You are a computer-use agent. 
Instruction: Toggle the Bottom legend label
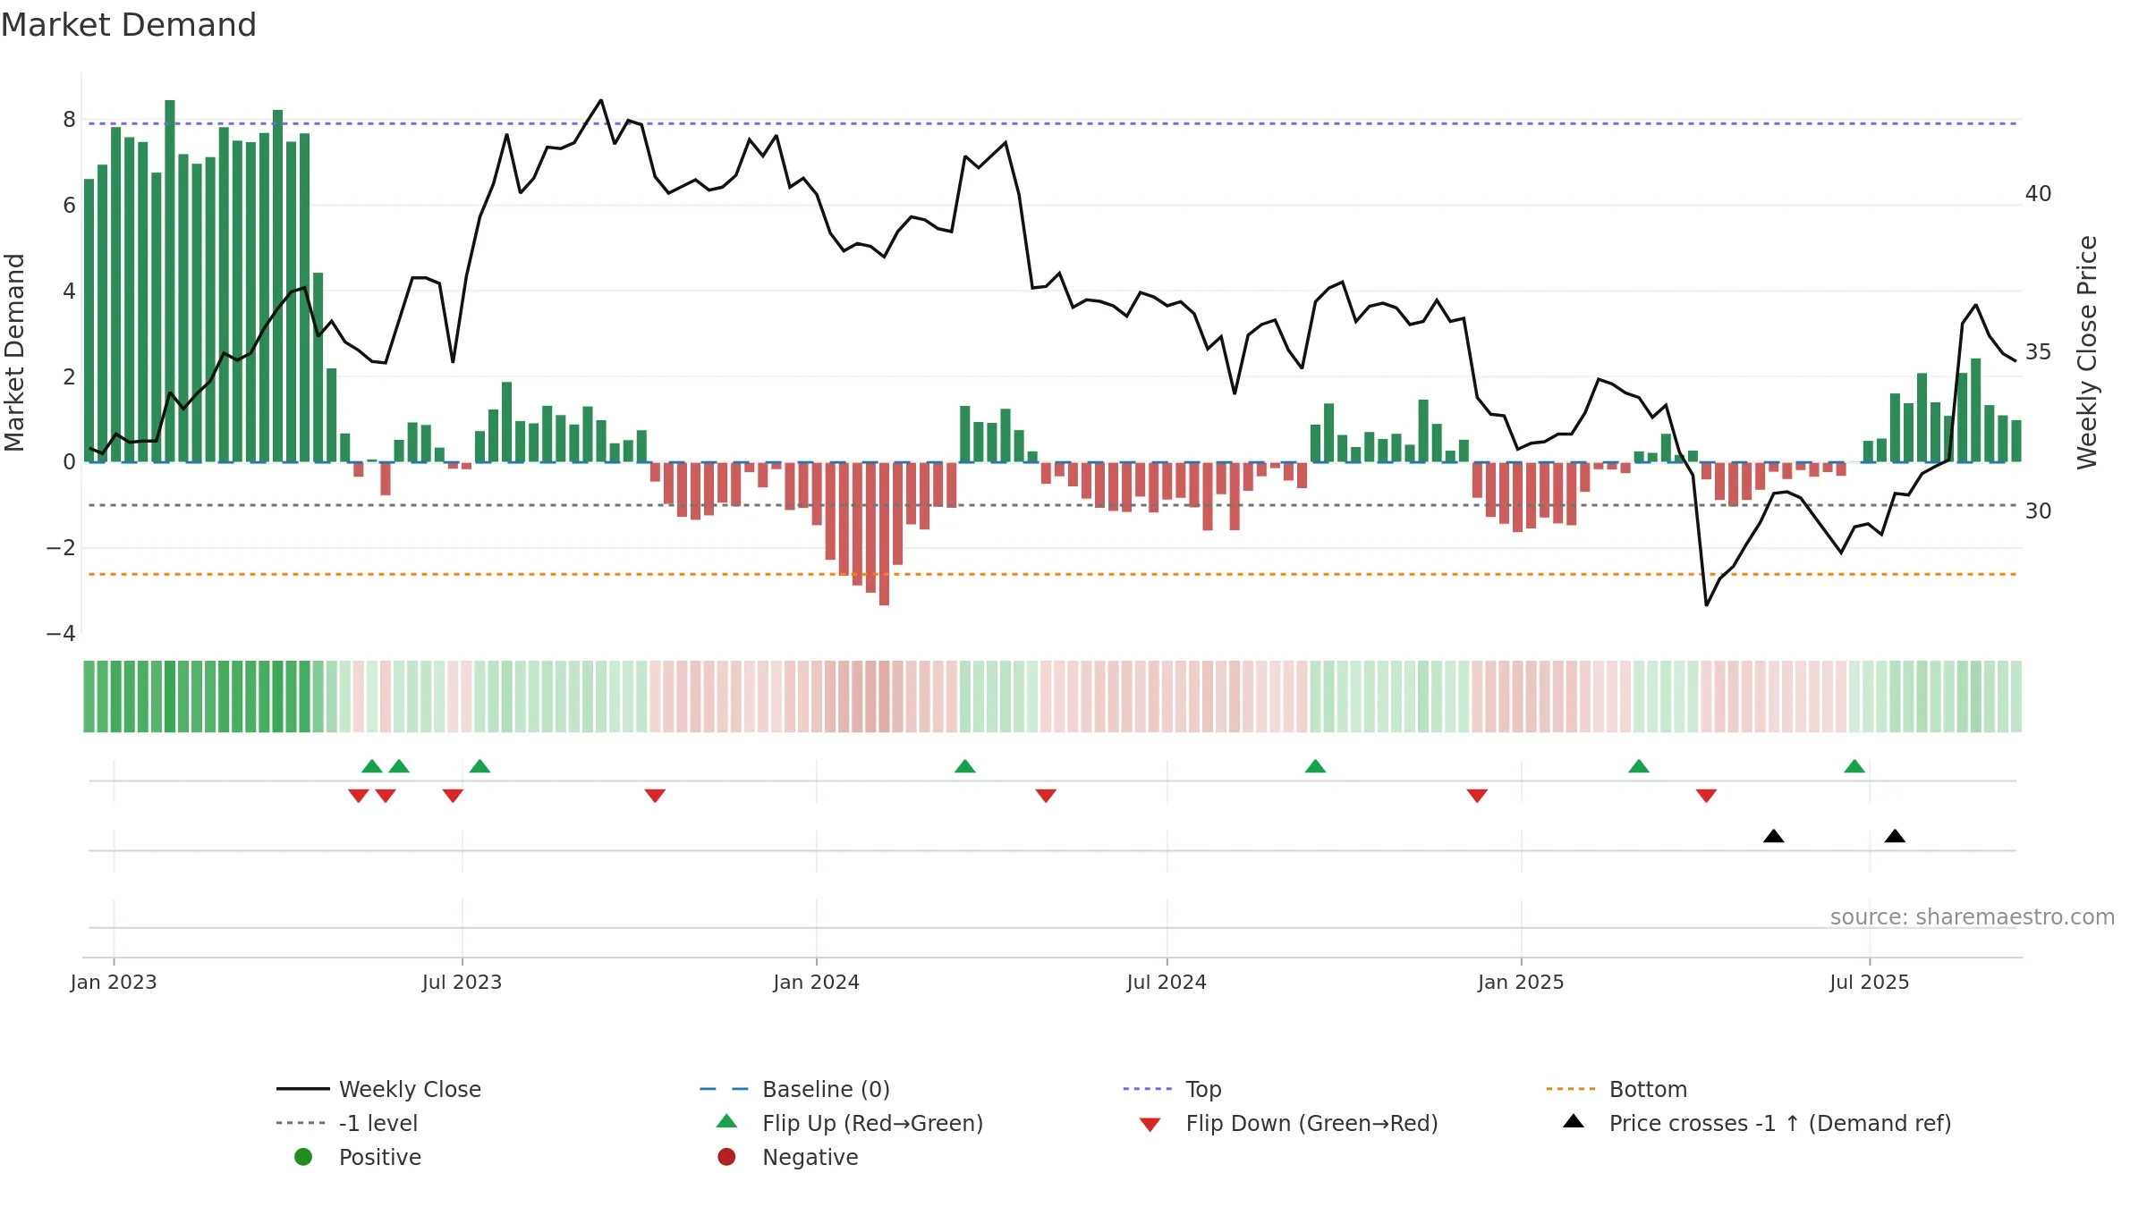1648,1089
